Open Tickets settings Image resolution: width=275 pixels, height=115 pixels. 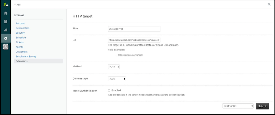pyautogui.click(x=20, y=42)
